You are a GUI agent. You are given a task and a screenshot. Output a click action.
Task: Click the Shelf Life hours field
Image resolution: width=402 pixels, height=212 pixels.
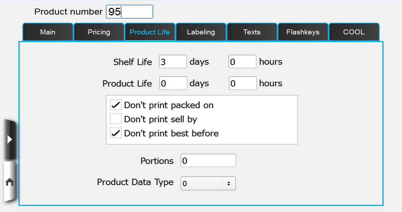coord(243,62)
